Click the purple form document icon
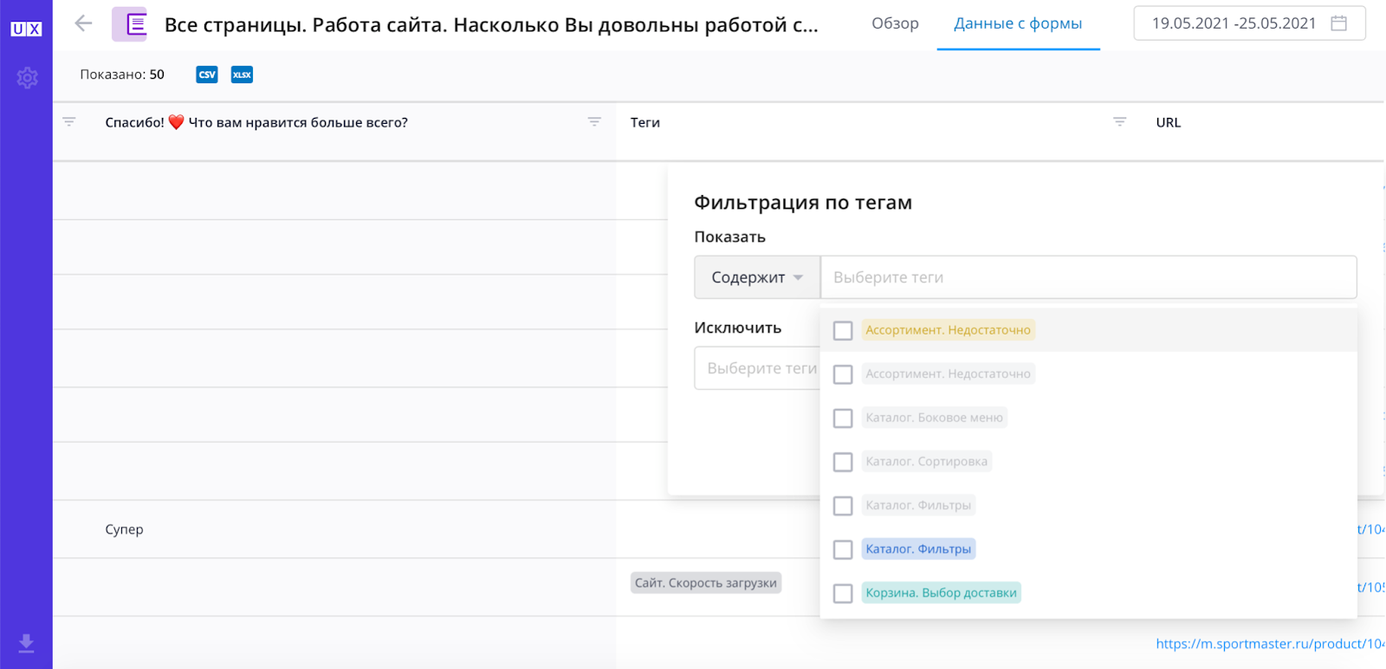Viewport: 1386px width, 669px height. (130, 24)
